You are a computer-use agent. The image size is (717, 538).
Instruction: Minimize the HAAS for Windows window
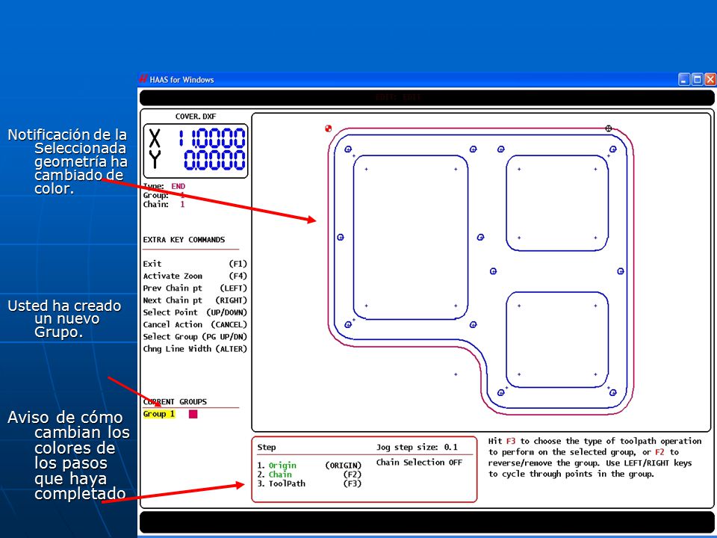684,80
